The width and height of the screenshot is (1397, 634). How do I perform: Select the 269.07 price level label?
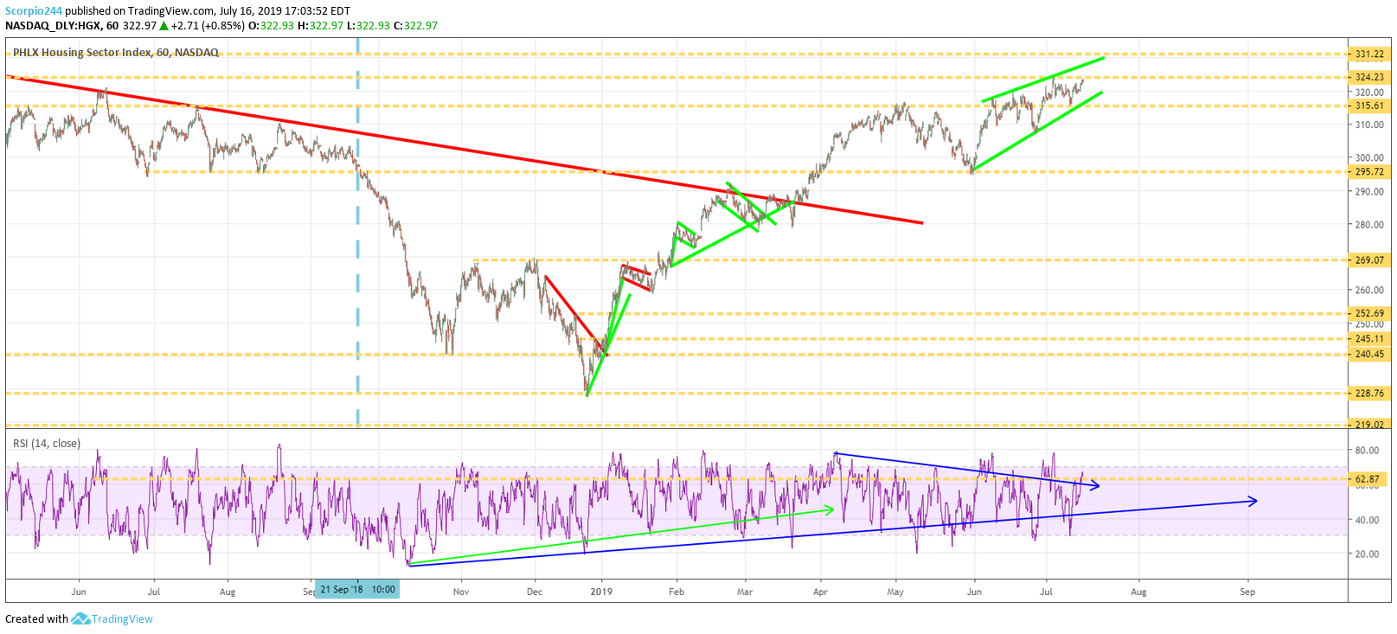(1369, 259)
